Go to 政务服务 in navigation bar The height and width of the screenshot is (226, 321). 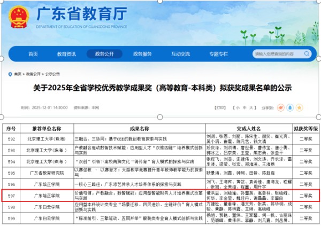tap(142, 54)
